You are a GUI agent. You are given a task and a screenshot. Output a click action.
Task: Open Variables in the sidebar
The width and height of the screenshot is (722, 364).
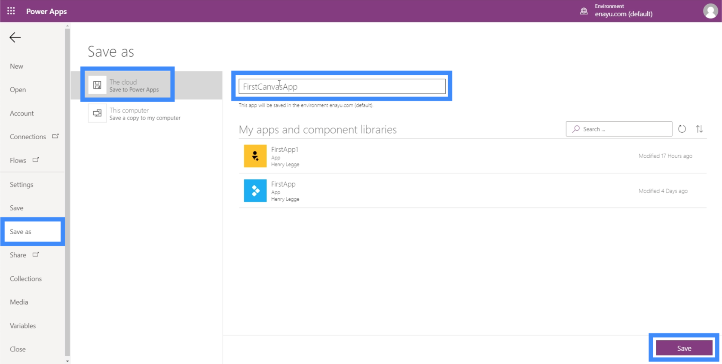tap(23, 326)
